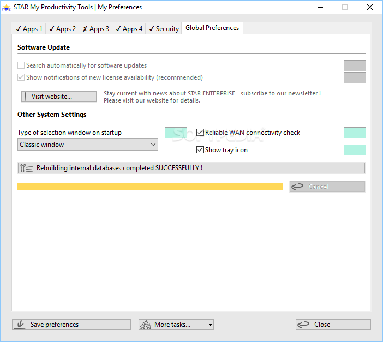Click the STAR app icon in title bar
This screenshot has height=342, width=383.
[7, 7]
